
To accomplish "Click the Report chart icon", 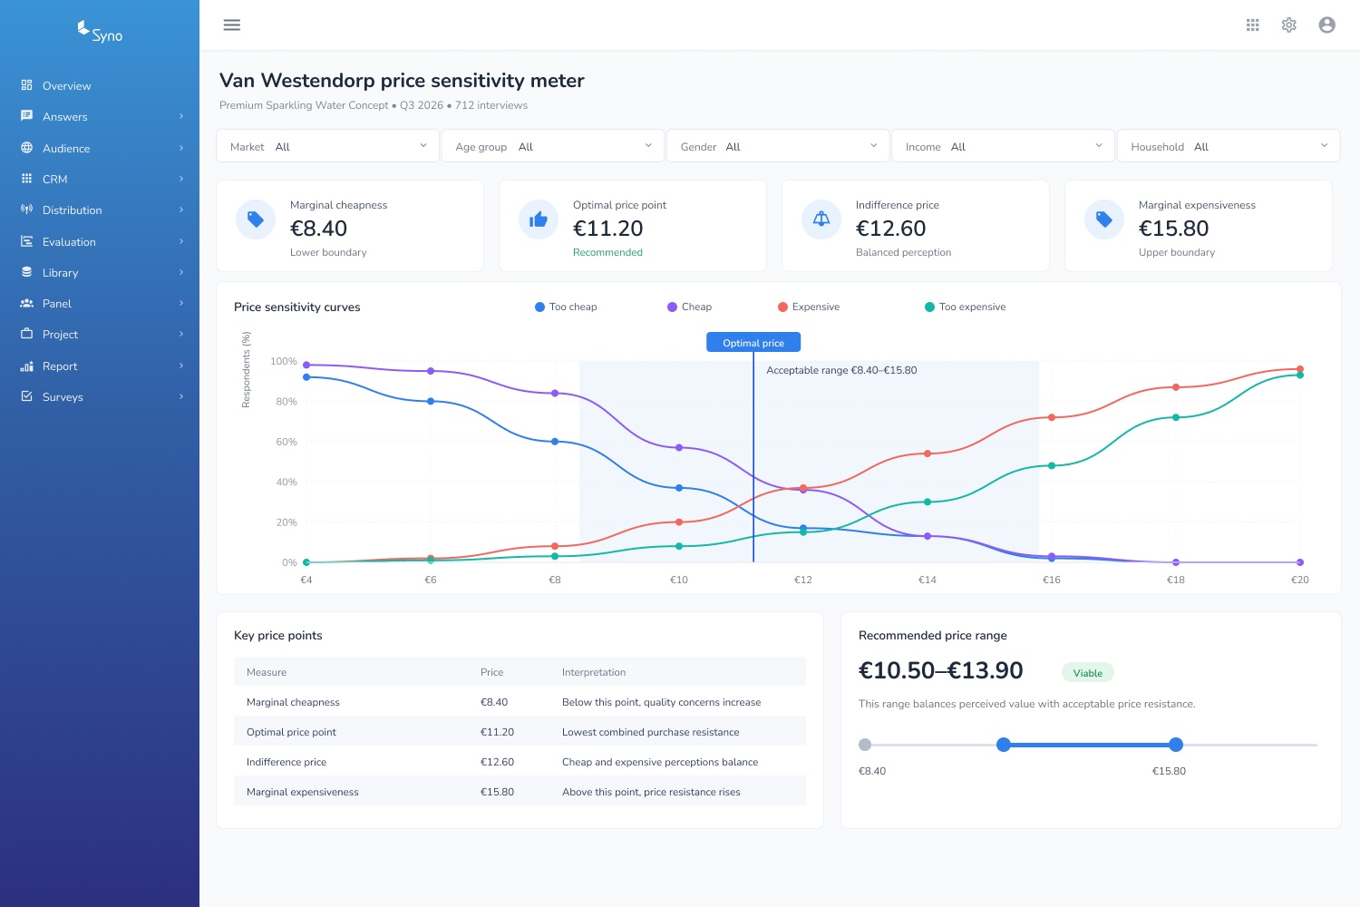I will [27, 366].
